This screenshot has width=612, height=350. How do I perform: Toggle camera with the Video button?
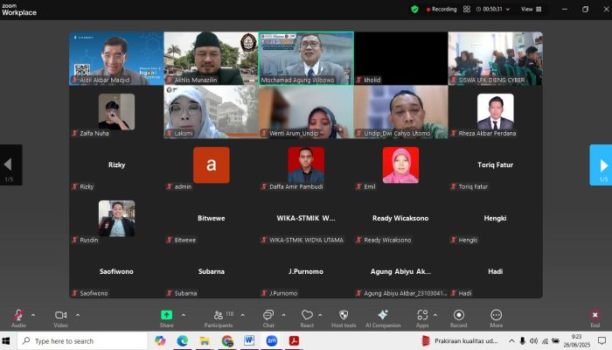coord(60,318)
